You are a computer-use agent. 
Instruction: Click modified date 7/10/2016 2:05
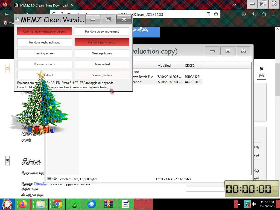[169, 77]
